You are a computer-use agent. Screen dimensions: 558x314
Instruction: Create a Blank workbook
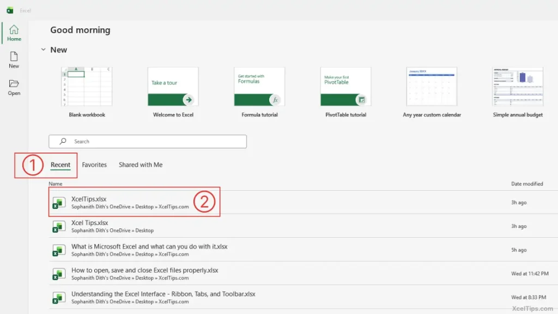pyautogui.click(x=86, y=86)
